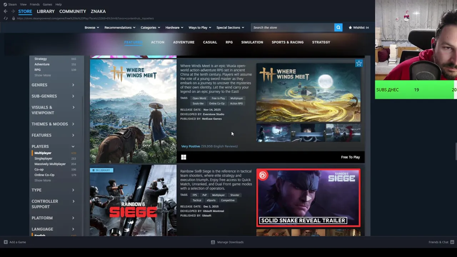Play the Solid Snake Reveal Trailer

308,198
